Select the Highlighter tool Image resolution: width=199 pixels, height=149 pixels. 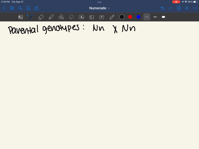pyautogui.click(x=51, y=17)
